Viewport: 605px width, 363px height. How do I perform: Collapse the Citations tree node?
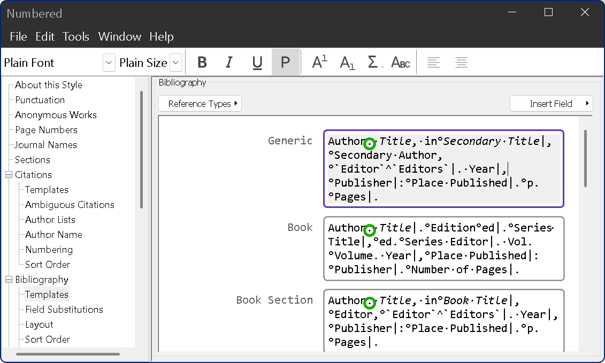click(x=9, y=175)
